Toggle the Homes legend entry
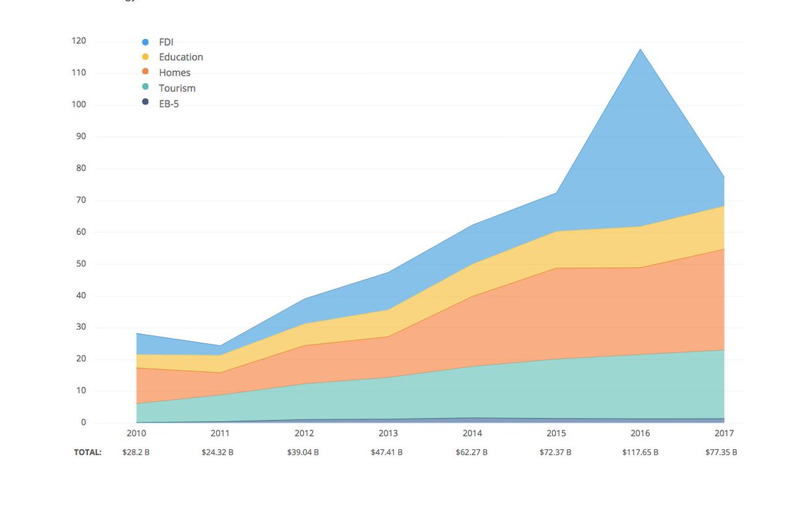This screenshot has width=798, height=511. [166, 72]
